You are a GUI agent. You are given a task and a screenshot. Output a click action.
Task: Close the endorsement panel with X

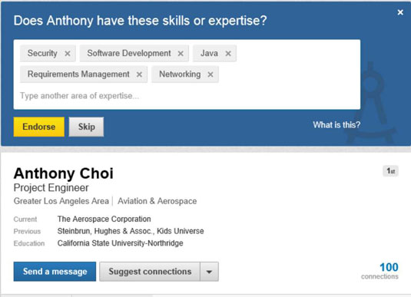click(x=400, y=12)
